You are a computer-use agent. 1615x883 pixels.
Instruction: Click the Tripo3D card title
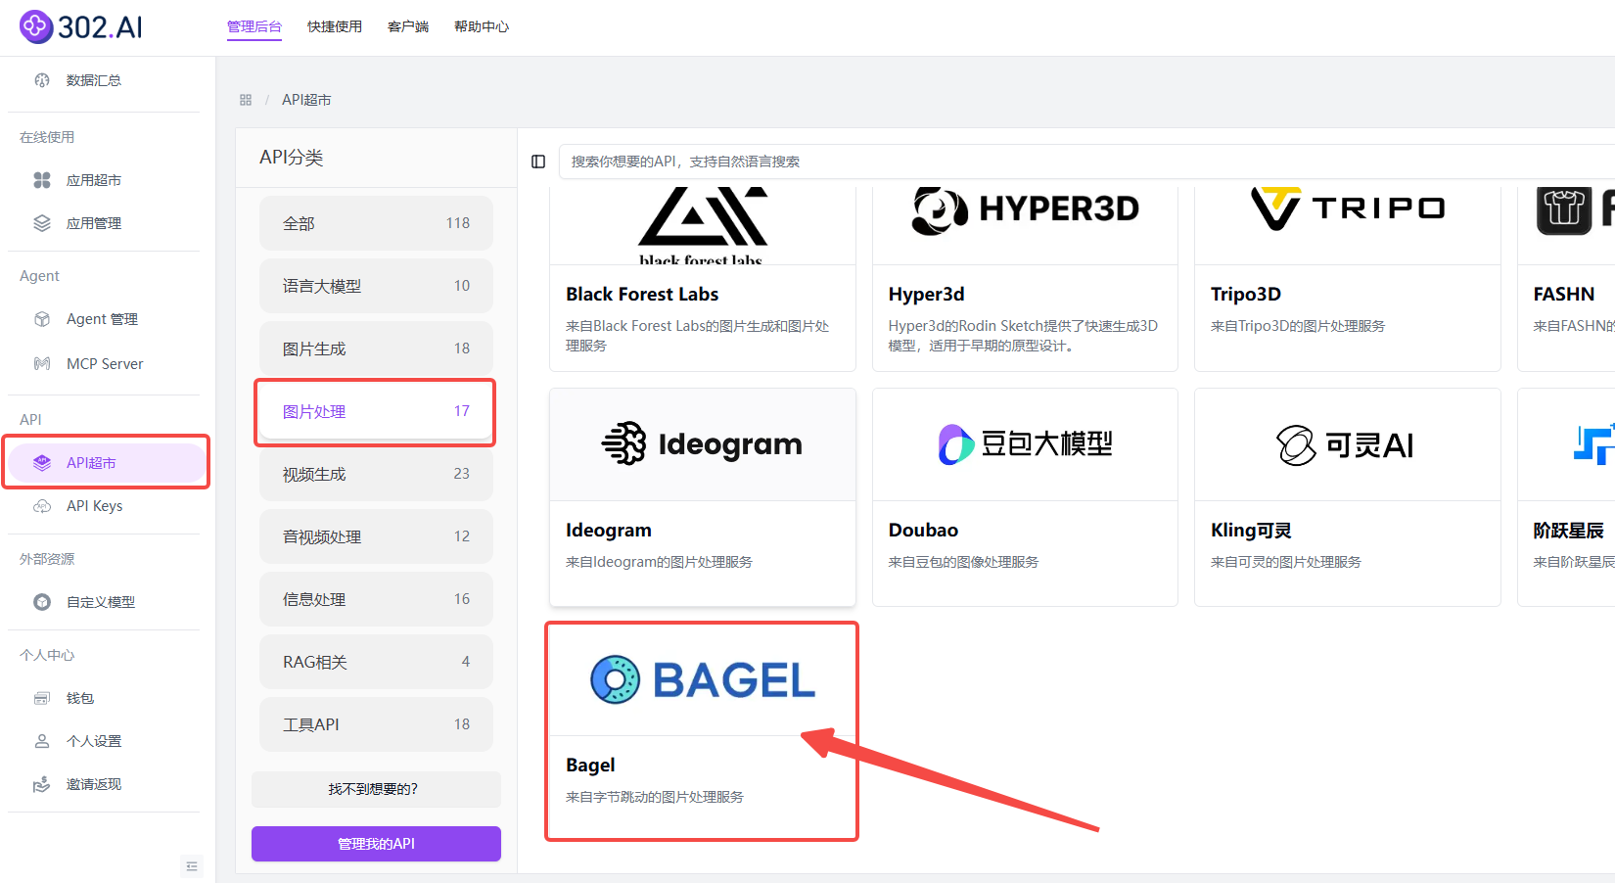tap(1246, 294)
